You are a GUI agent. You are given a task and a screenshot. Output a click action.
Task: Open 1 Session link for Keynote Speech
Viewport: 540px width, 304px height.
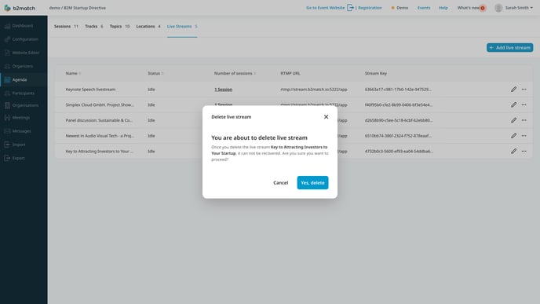click(x=223, y=90)
